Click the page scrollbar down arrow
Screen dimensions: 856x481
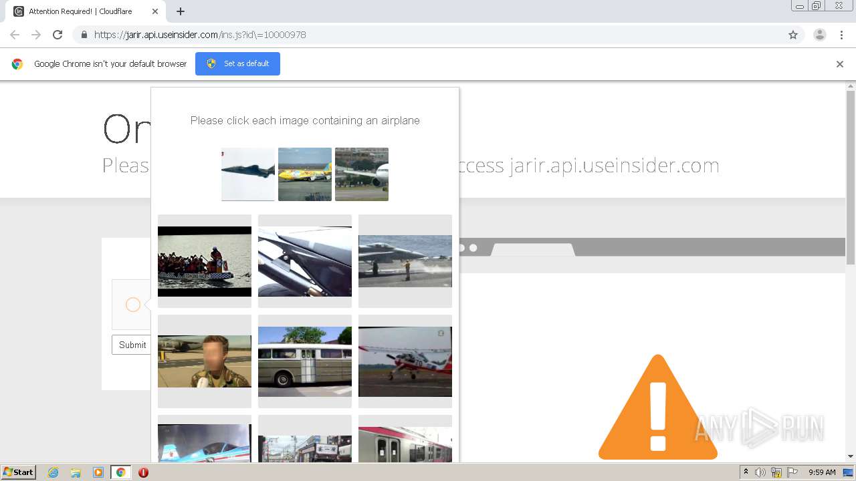click(851, 456)
